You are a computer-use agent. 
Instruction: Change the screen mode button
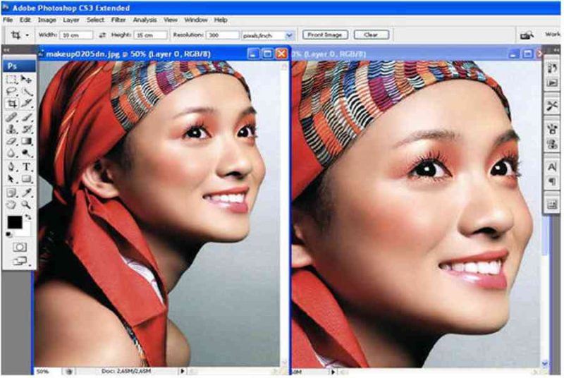tap(20, 261)
